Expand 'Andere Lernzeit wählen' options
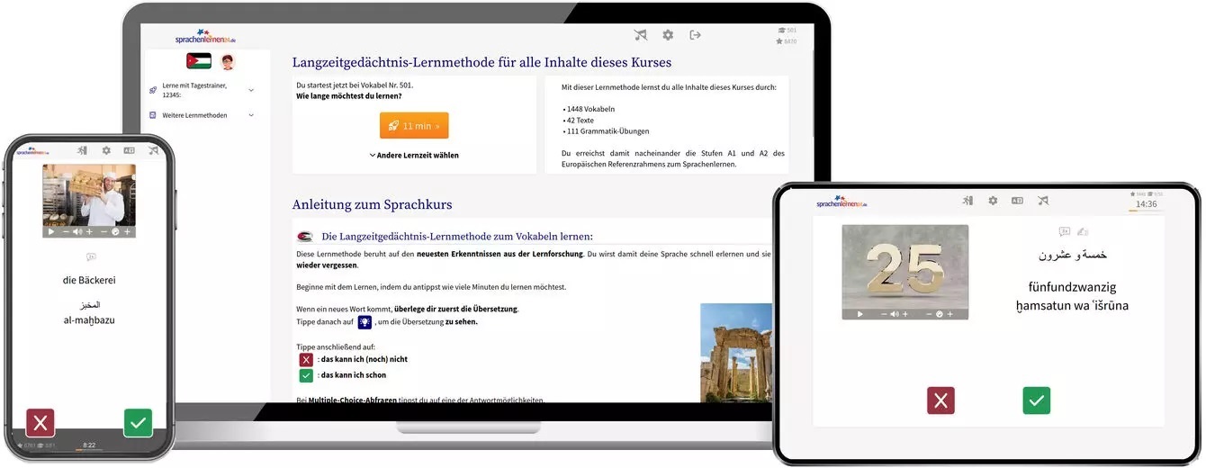This screenshot has height=468, width=1206. (x=414, y=155)
